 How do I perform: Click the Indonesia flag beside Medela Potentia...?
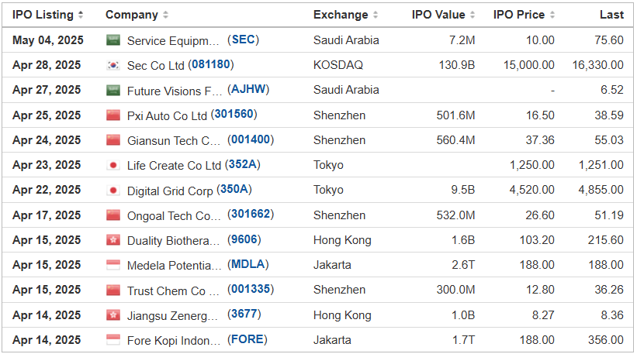point(113,265)
